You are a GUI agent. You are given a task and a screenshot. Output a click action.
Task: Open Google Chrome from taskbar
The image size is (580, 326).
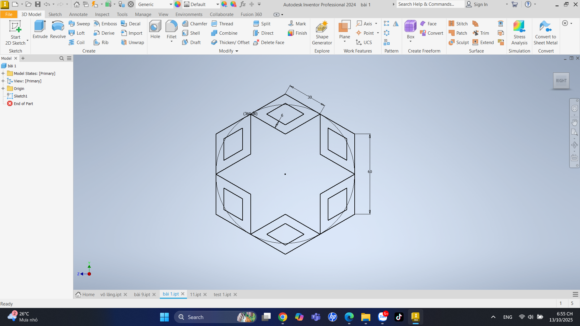tap(283, 317)
